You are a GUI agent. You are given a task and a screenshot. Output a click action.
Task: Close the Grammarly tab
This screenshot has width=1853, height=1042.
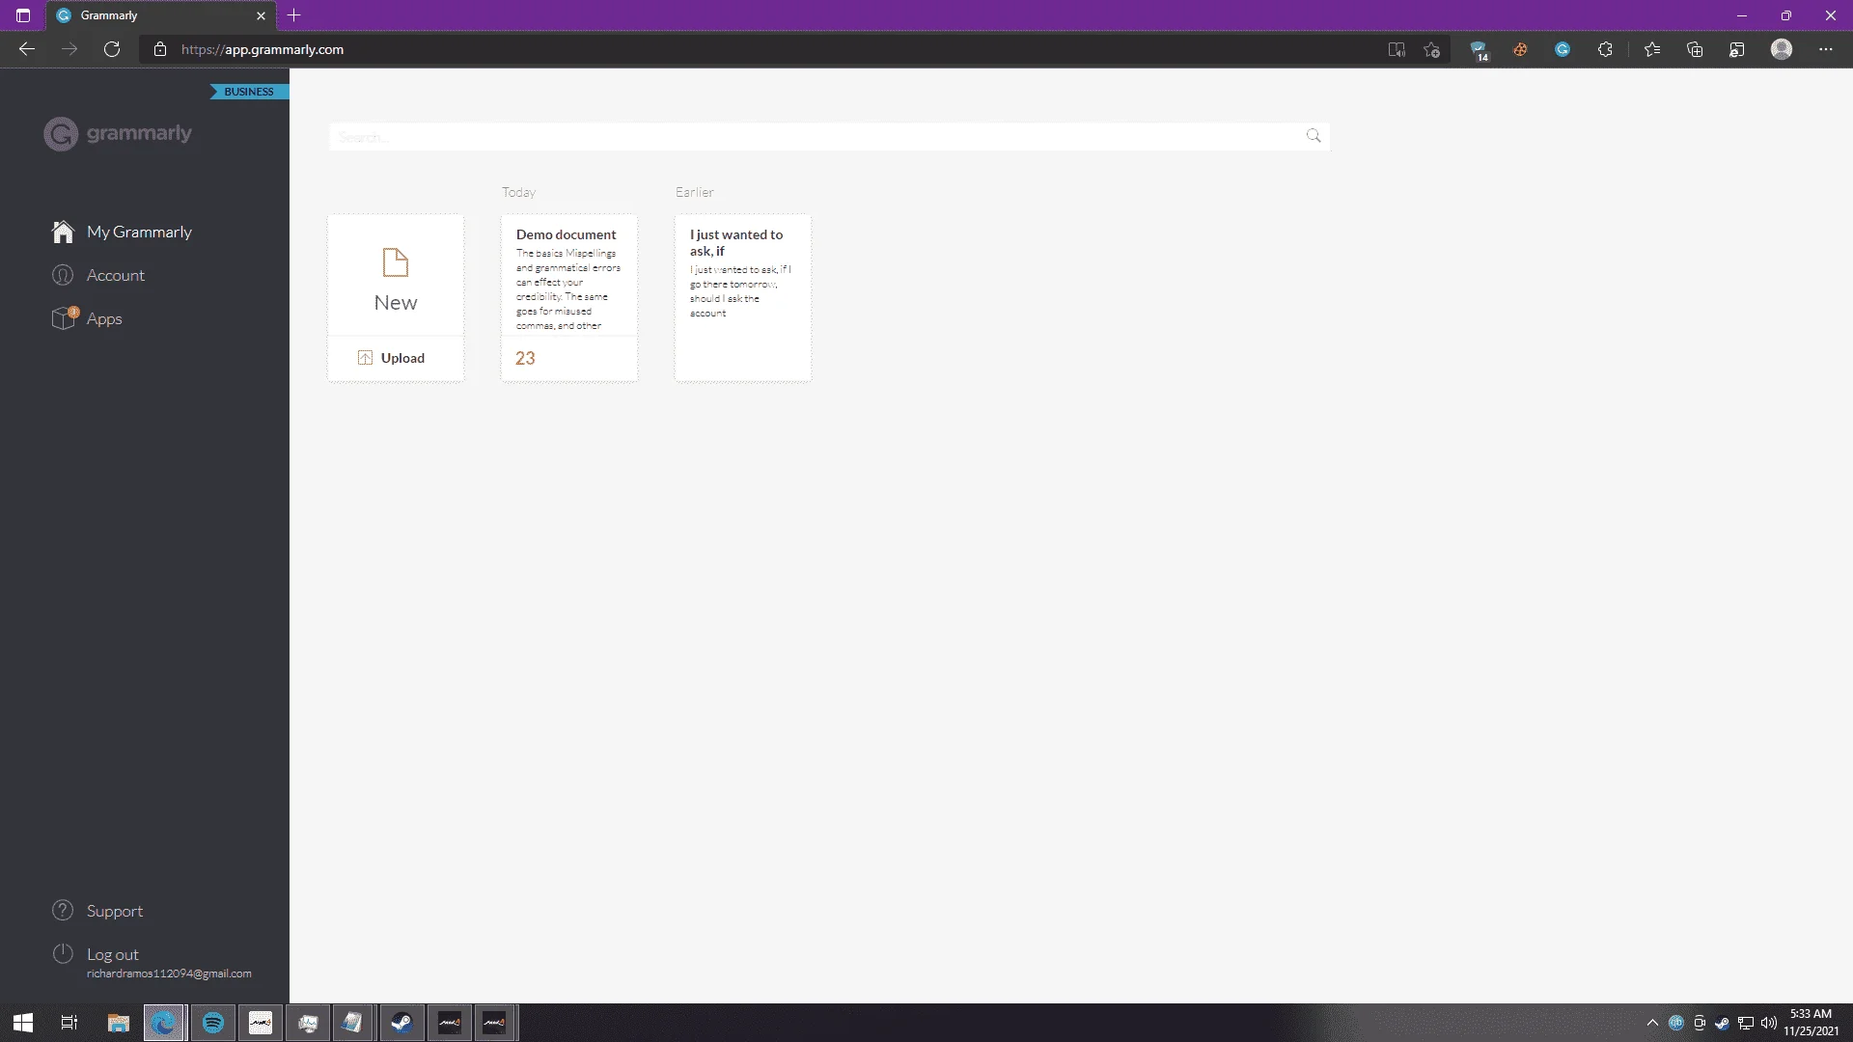261,15
